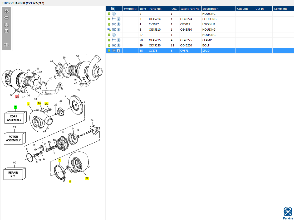The image size is (294, 220).
Task: Click gear icon for COUPLING row
Action: [x=109, y=19]
